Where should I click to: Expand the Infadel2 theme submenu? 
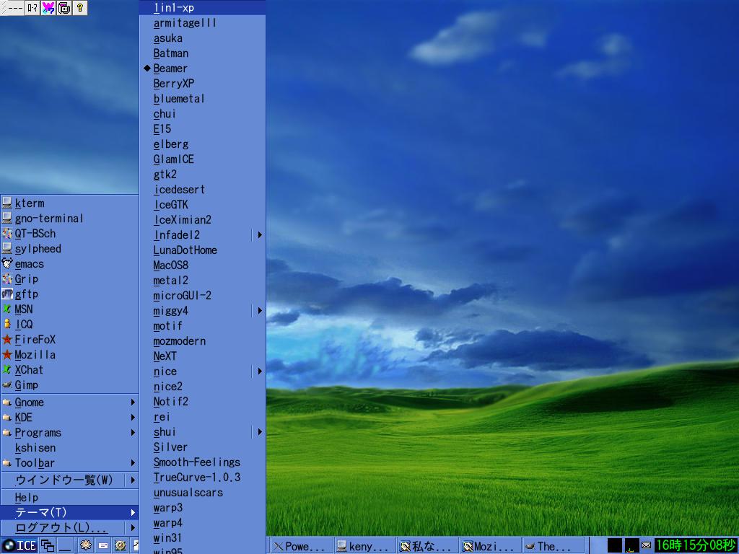coord(259,235)
